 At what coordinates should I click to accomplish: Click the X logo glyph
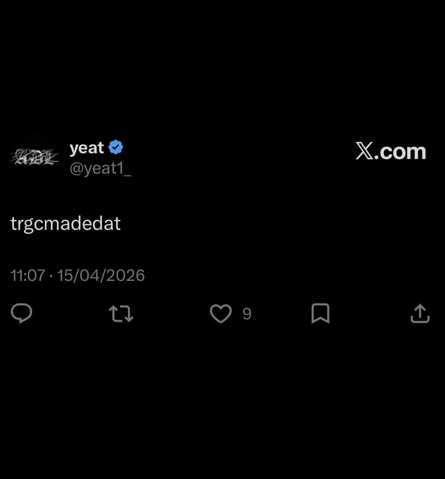point(364,152)
